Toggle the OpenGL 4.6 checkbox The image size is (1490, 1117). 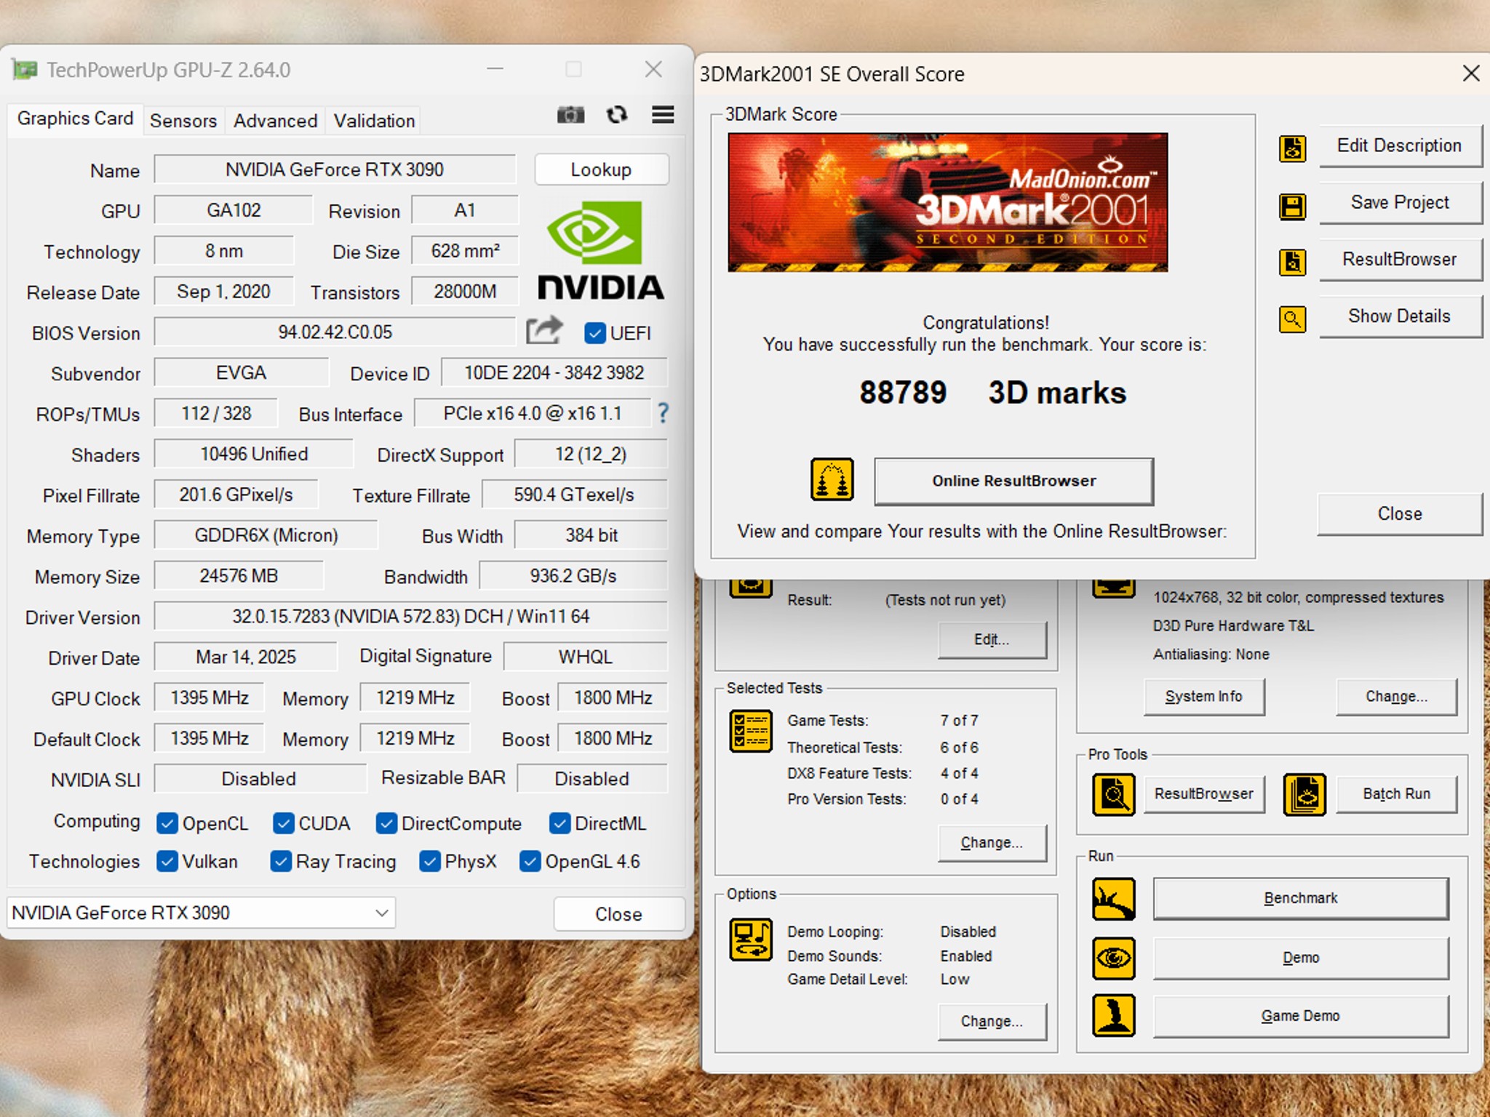coord(530,861)
